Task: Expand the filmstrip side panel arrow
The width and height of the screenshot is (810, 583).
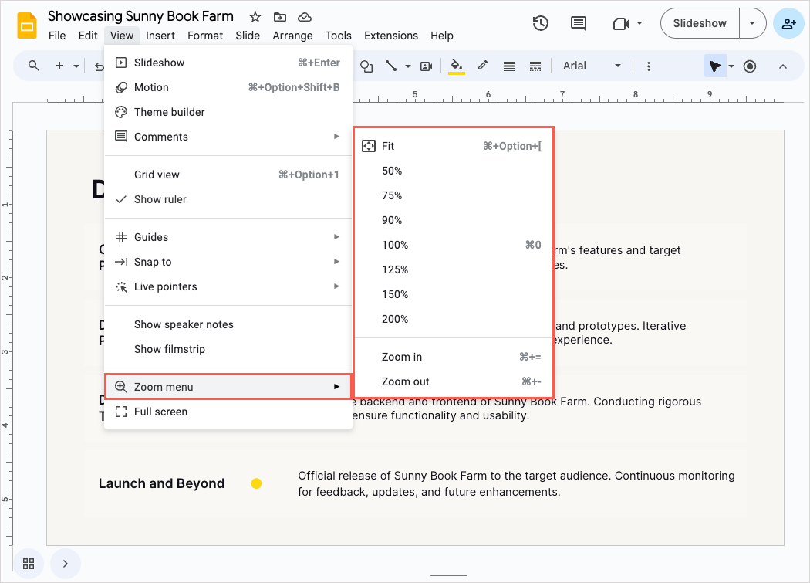Action: click(65, 564)
